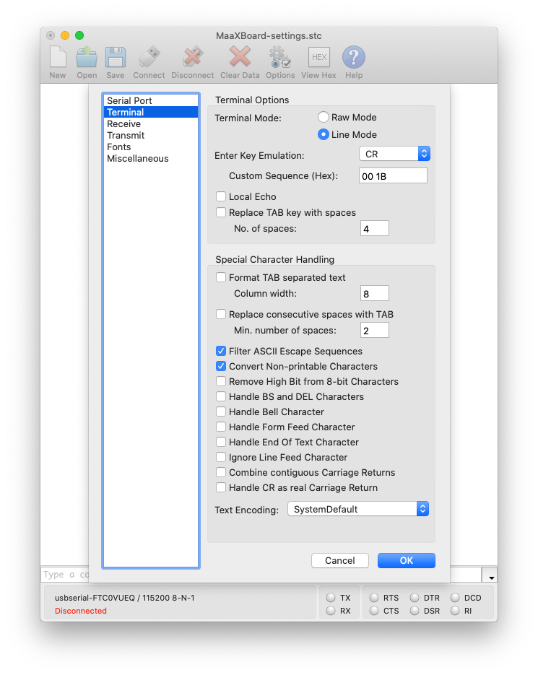Click the DSR status indicator
This screenshot has height=675, width=538.
pos(415,611)
